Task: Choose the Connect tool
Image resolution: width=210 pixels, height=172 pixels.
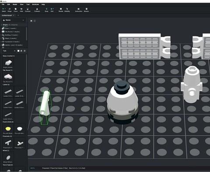Action: 28,10
